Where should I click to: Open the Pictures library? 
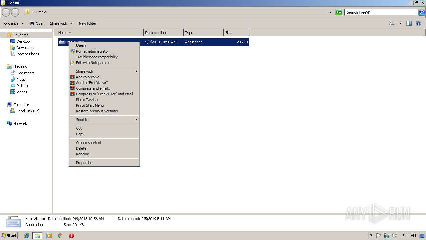tap(23, 86)
